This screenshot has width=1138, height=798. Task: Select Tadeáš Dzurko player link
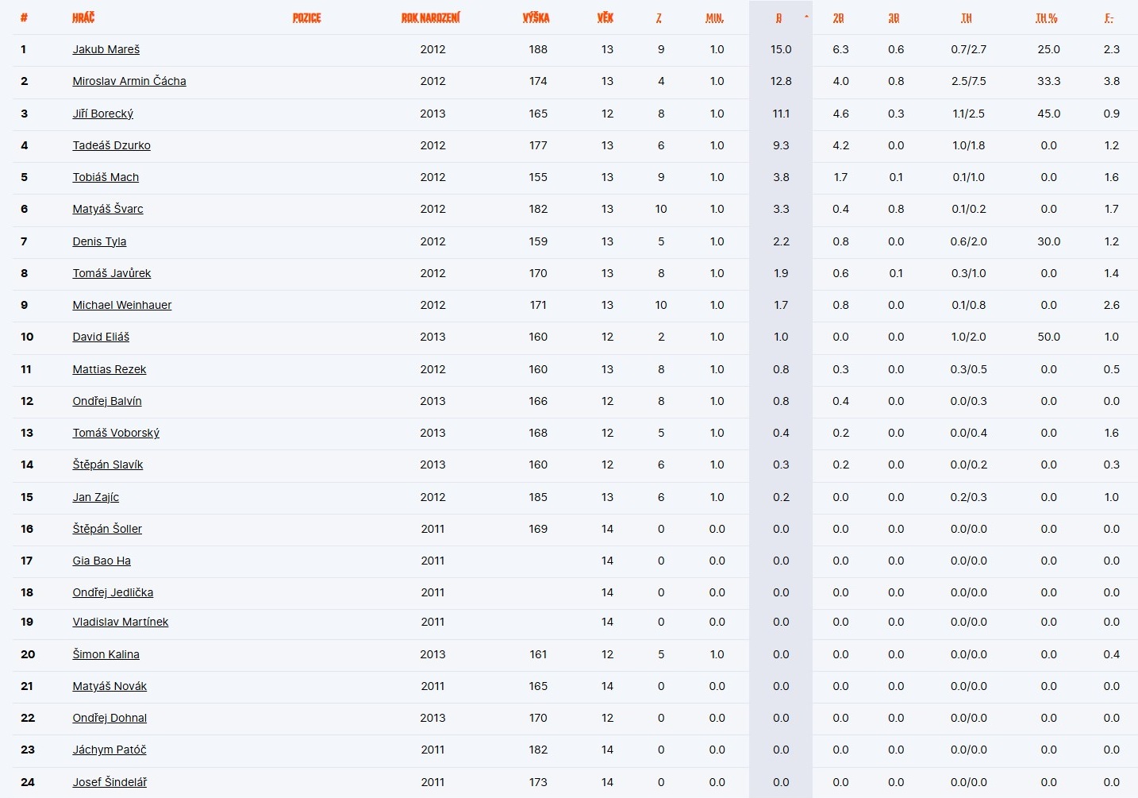click(x=111, y=145)
